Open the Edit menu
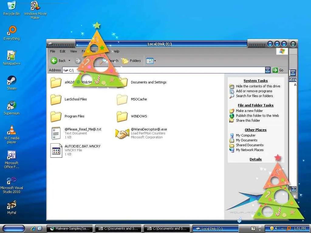The width and height of the screenshot is (311, 233). (x=63, y=51)
